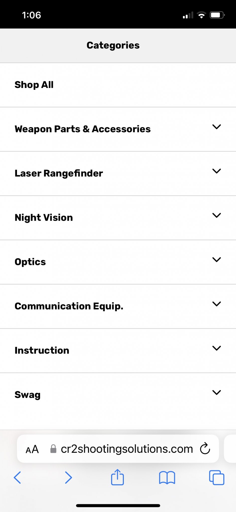Open the AA text size menu
The image size is (236, 512).
[32, 449]
